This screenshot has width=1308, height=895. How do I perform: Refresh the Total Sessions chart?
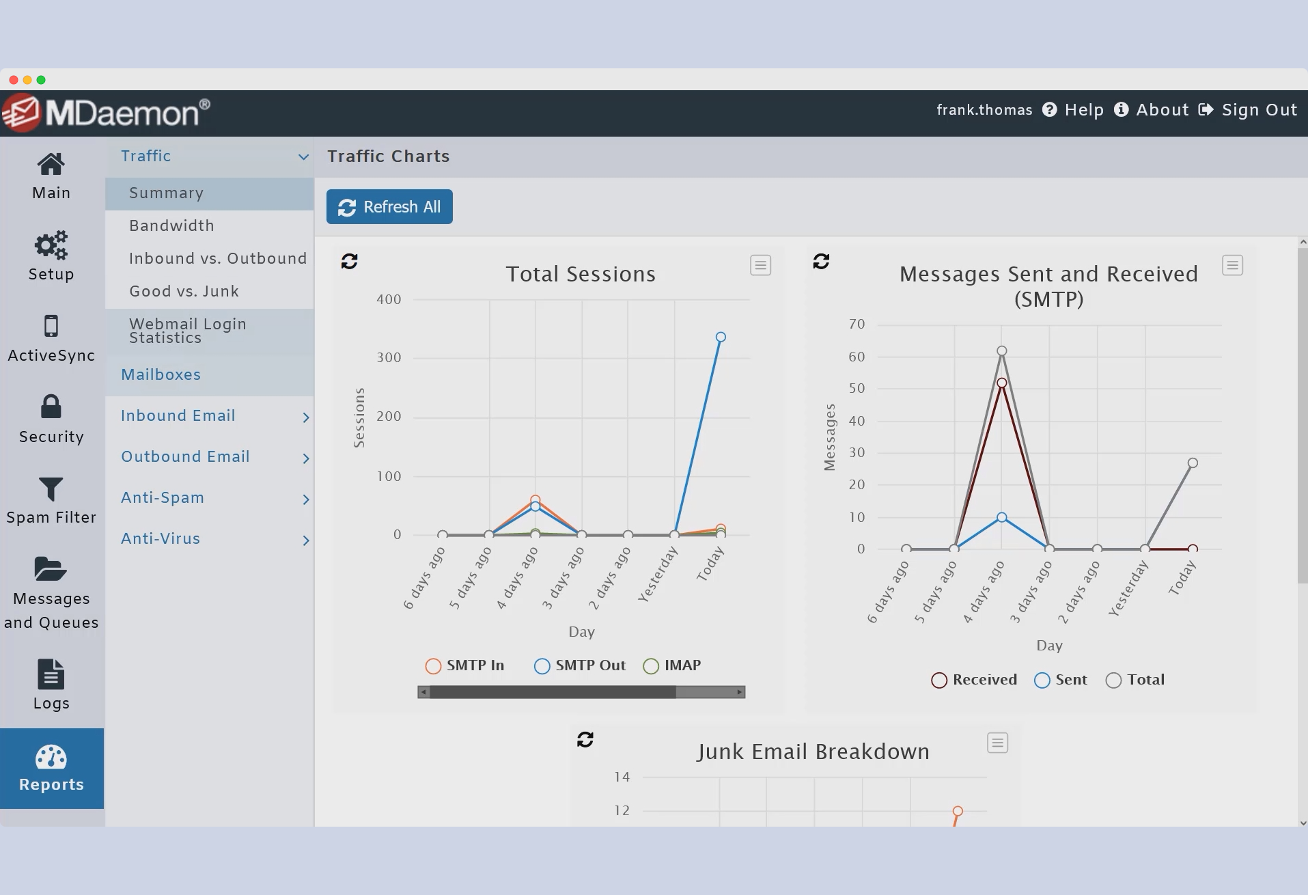[x=349, y=261]
